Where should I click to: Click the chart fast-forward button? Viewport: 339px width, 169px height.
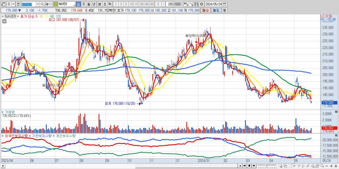(254, 166)
